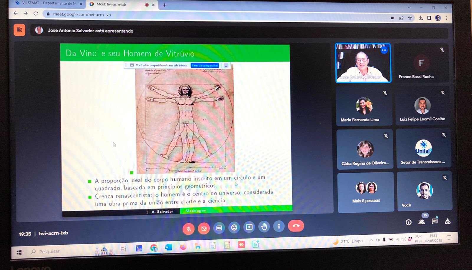The height and width of the screenshot is (270, 472).
Task: Open the Mais 8 pessoas tile
Action: [x=366, y=192]
